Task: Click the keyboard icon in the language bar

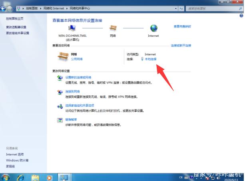Action: point(186,177)
